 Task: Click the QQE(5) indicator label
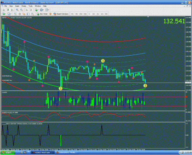click(x=10, y=113)
